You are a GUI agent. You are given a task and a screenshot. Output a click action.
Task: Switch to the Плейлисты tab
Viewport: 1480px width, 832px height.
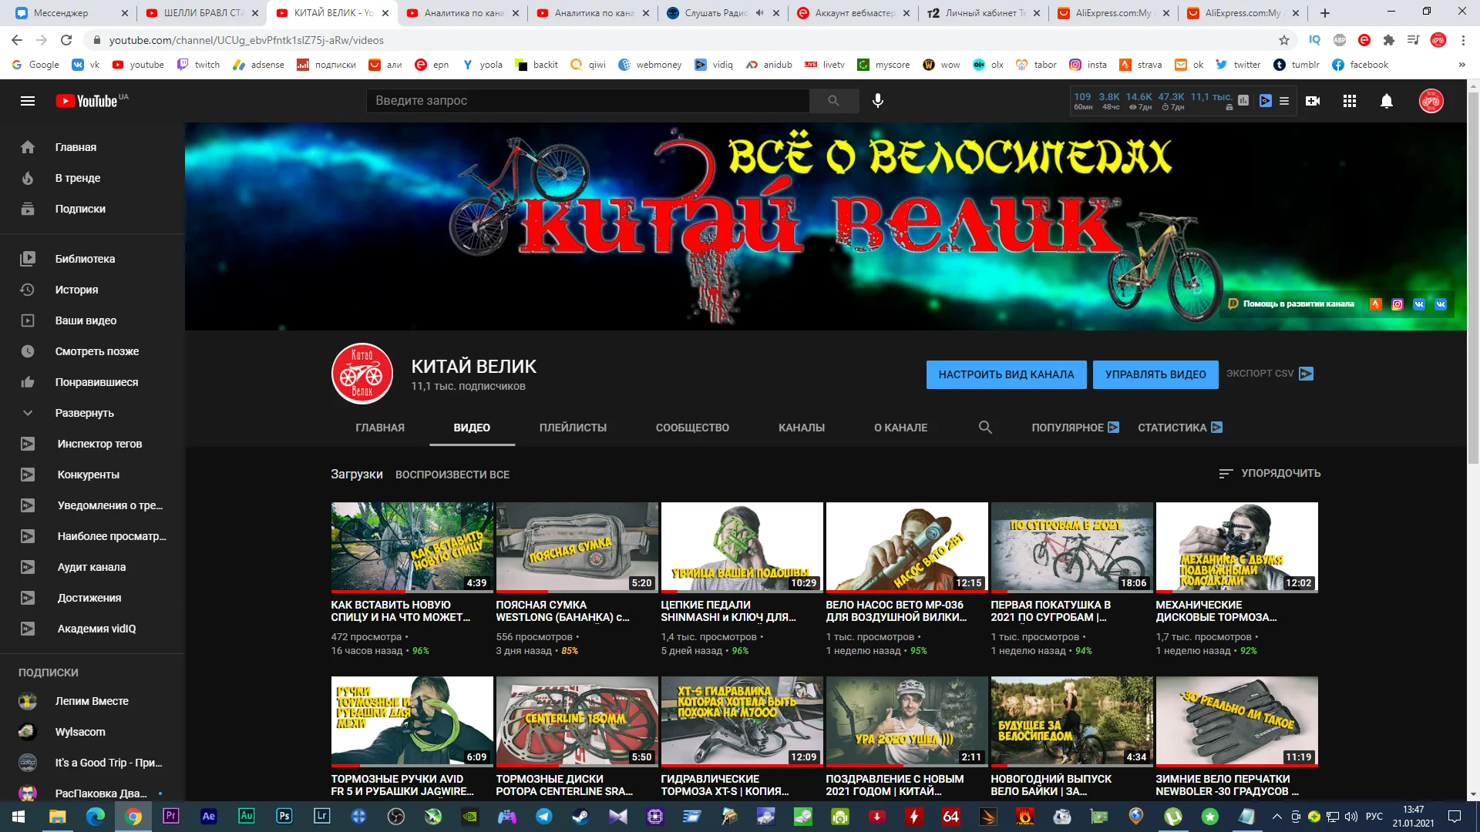(573, 428)
